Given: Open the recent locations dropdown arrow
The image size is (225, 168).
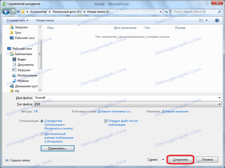Looking at the screenshot, I should tap(18, 12).
